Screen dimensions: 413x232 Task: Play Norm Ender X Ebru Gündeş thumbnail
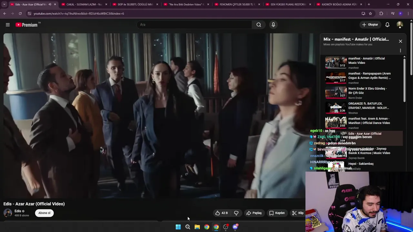[336, 92]
